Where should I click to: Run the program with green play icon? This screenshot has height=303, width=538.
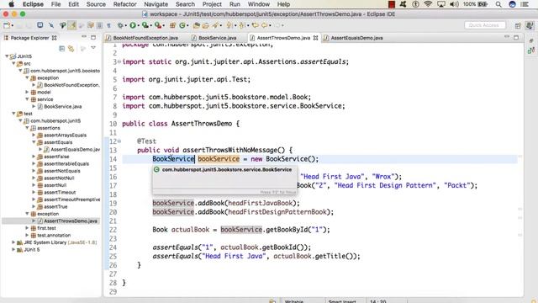133,25
